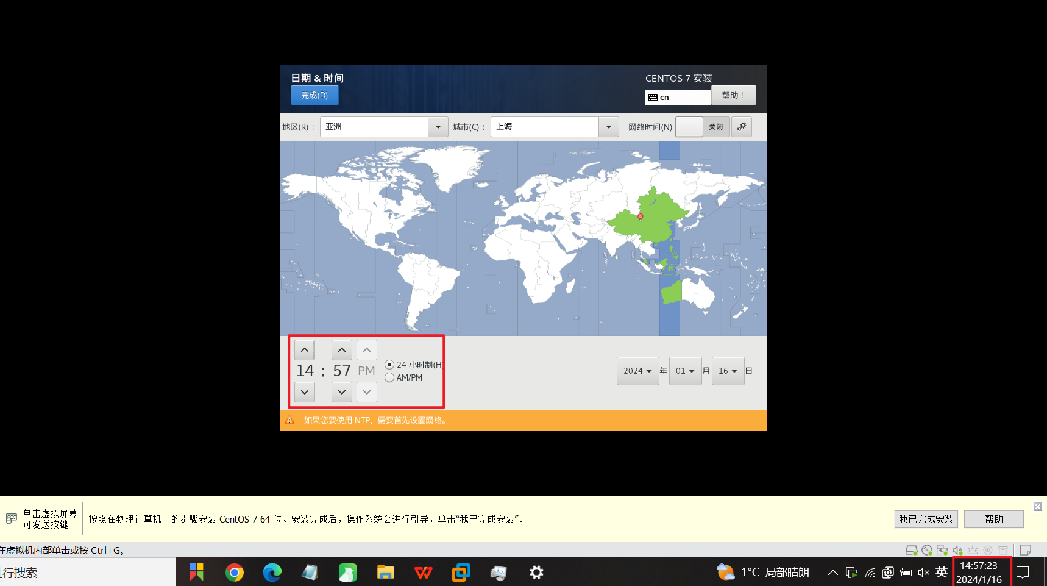This screenshot has width=1047, height=586.
Task: Click VMware hard disk status icon
Action: 911,550
